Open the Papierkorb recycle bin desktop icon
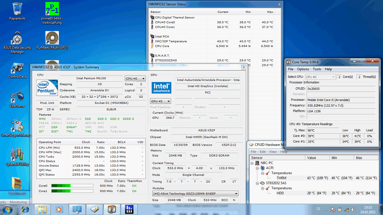Image resolution: width=383 pixels, height=215 pixels. tap(17, 11)
